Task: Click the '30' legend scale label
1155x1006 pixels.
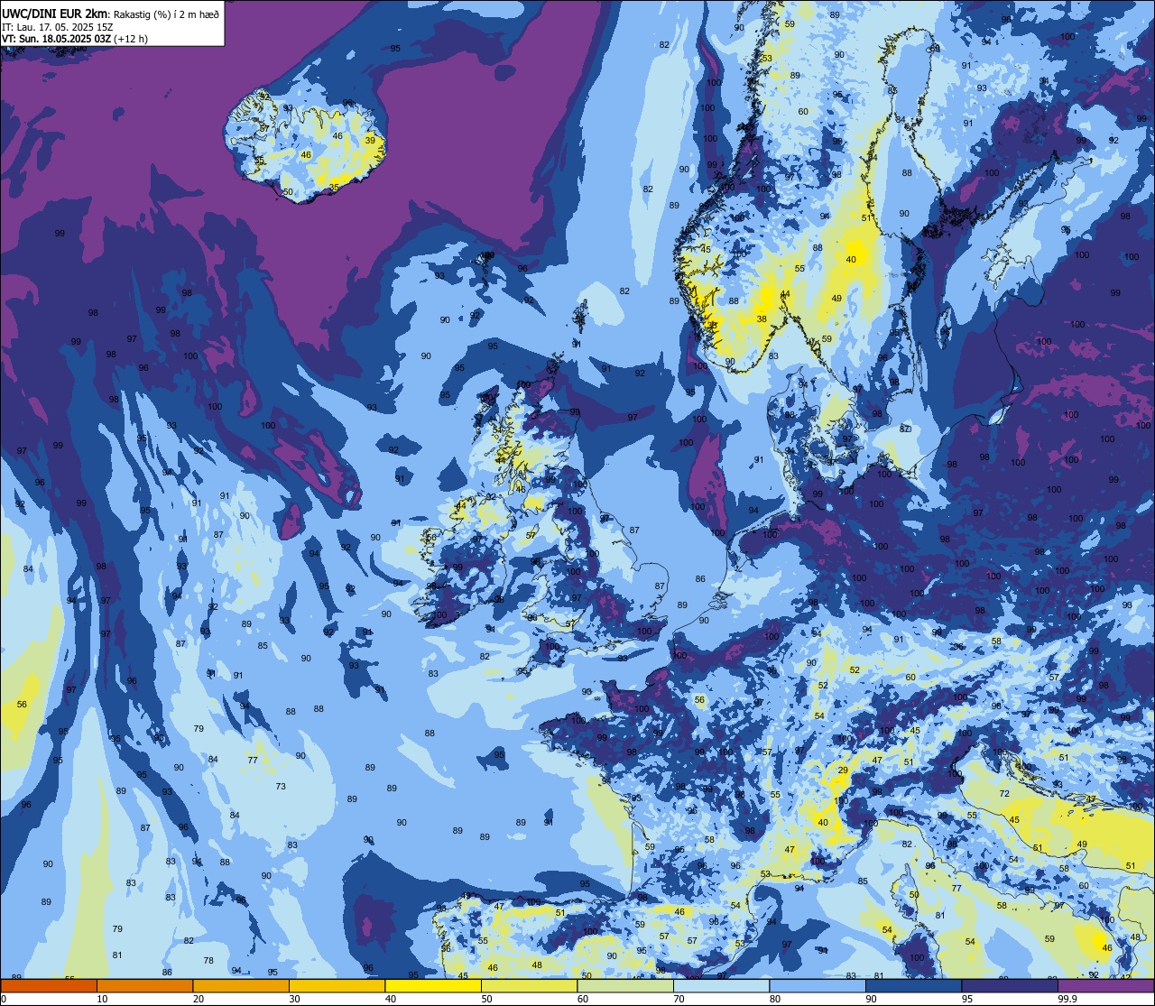Action: (x=294, y=999)
